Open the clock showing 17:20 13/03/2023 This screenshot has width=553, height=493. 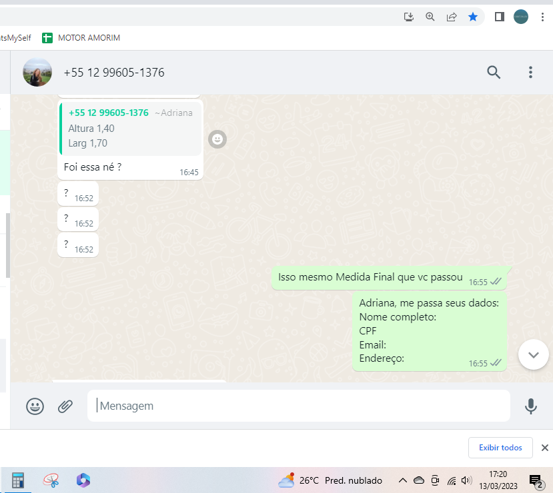(x=498, y=480)
